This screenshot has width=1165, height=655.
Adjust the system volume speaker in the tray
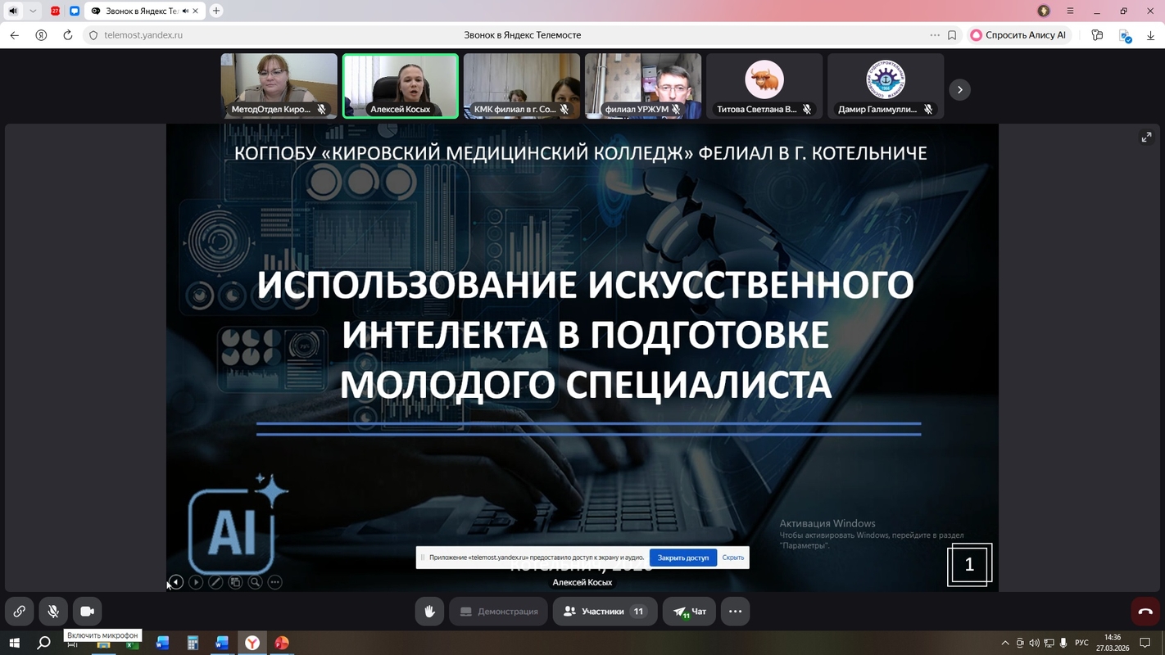click(x=1035, y=644)
